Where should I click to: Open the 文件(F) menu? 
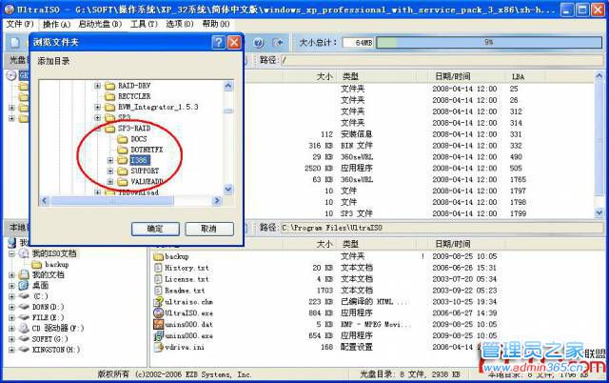coord(20,24)
